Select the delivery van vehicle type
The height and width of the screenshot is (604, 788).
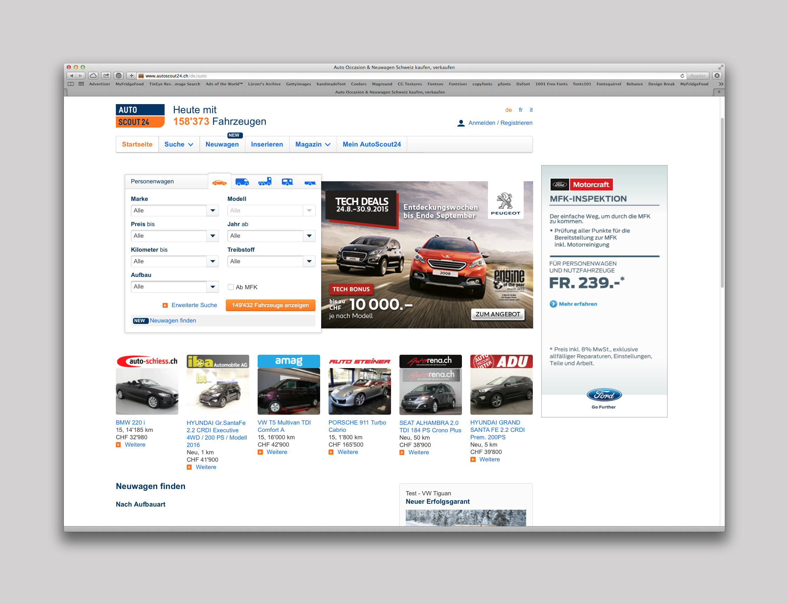[x=242, y=182]
